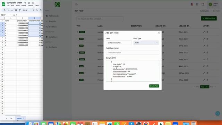Toggle the sidebar hamburger menu icon
222x125 pixels.
click(x=76, y=5)
